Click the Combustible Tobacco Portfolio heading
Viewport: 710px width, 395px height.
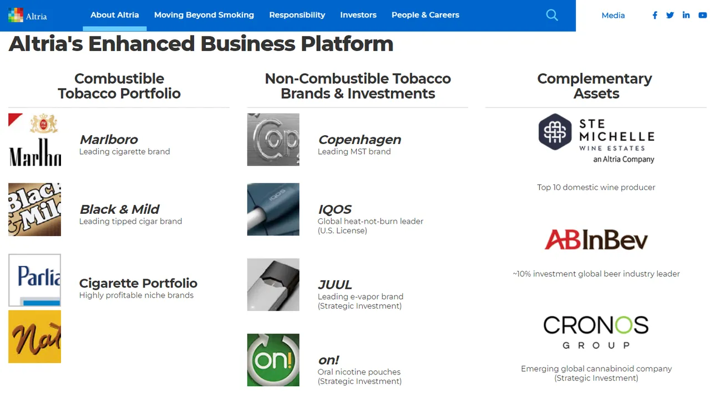[x=119, y=86]
